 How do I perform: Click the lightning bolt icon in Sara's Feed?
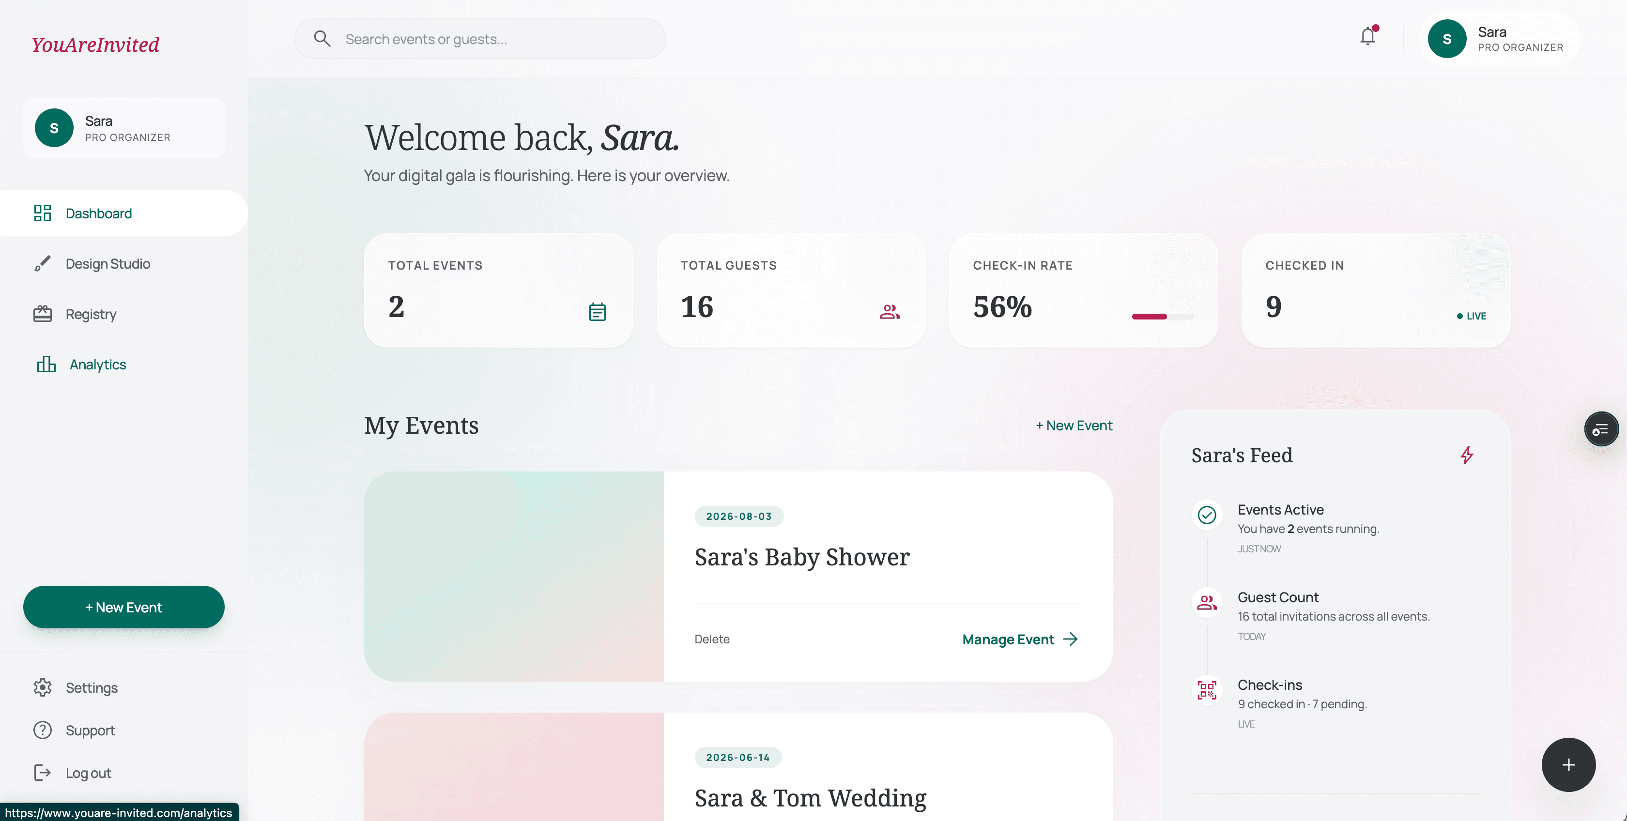coord(1467,455)
